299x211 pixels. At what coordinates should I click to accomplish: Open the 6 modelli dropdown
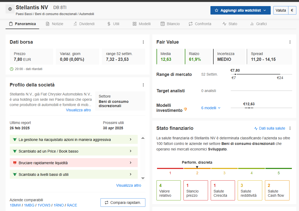[x=211, y=108]
